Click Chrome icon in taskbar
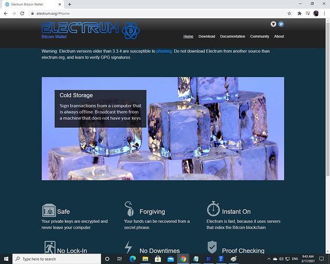The height and width of the screenshot is (264, 330). point(183,259)
